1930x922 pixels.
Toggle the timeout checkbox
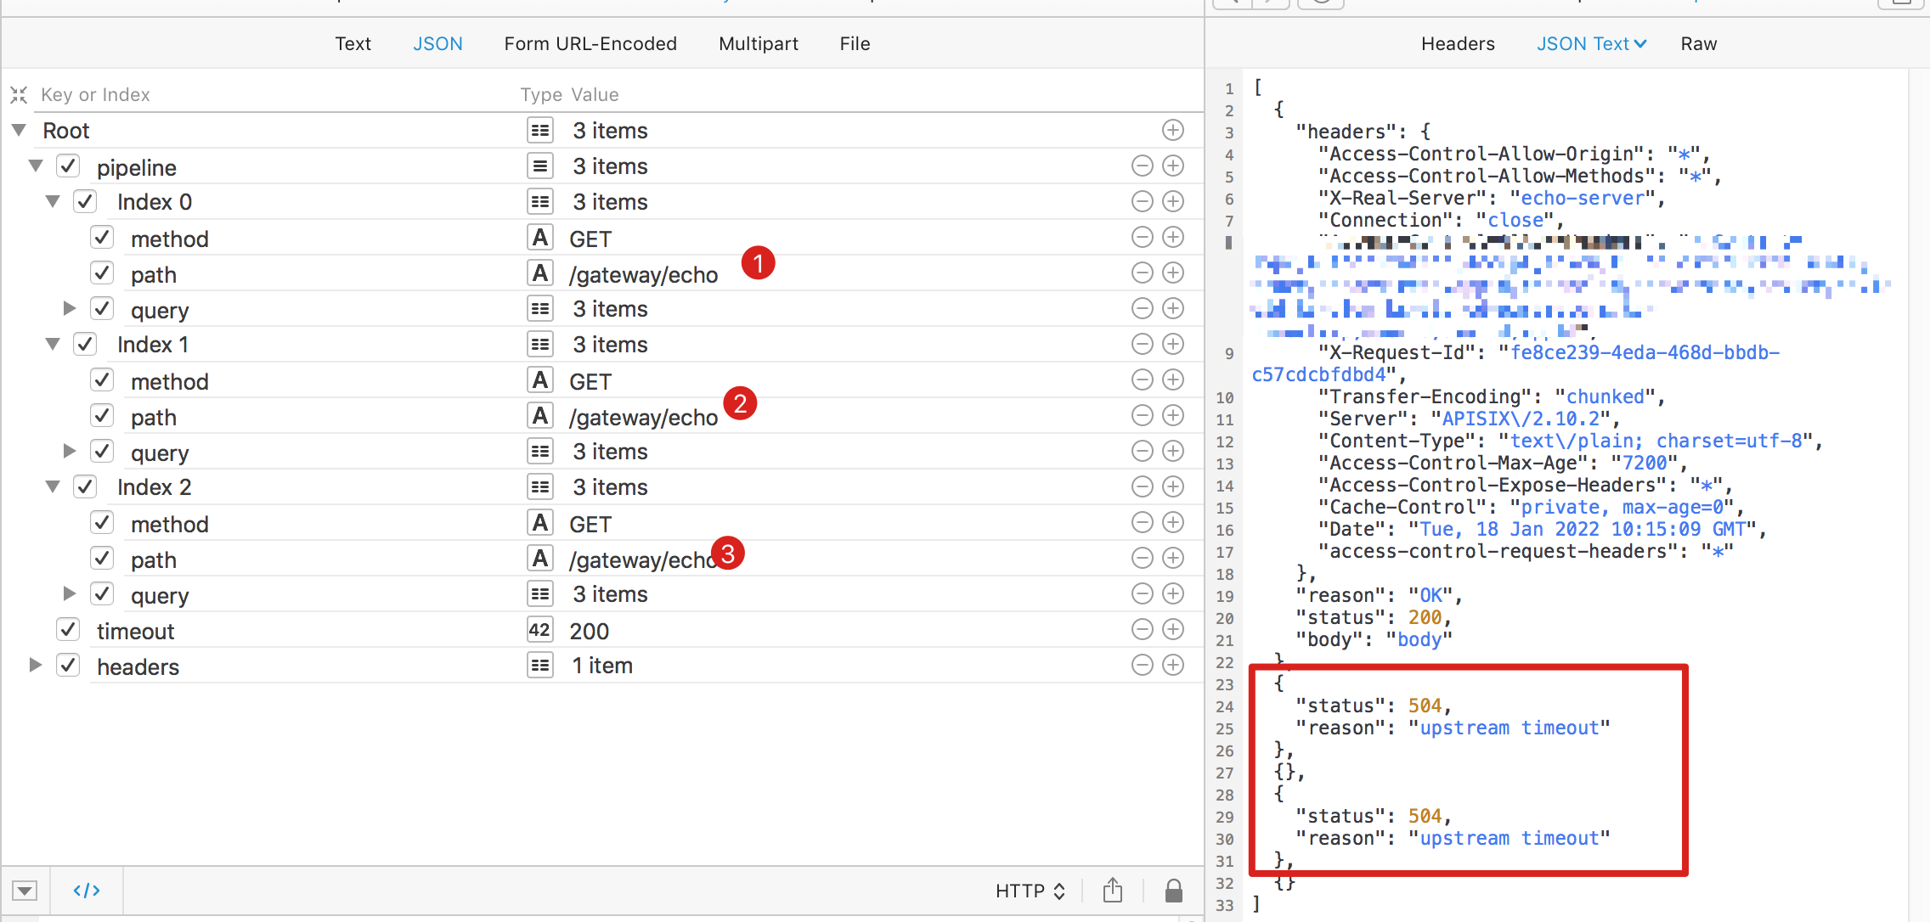(x=68, y=630)
